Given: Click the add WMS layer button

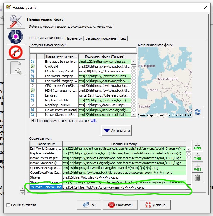Looking at the screenshot, I should coord(197,146).
